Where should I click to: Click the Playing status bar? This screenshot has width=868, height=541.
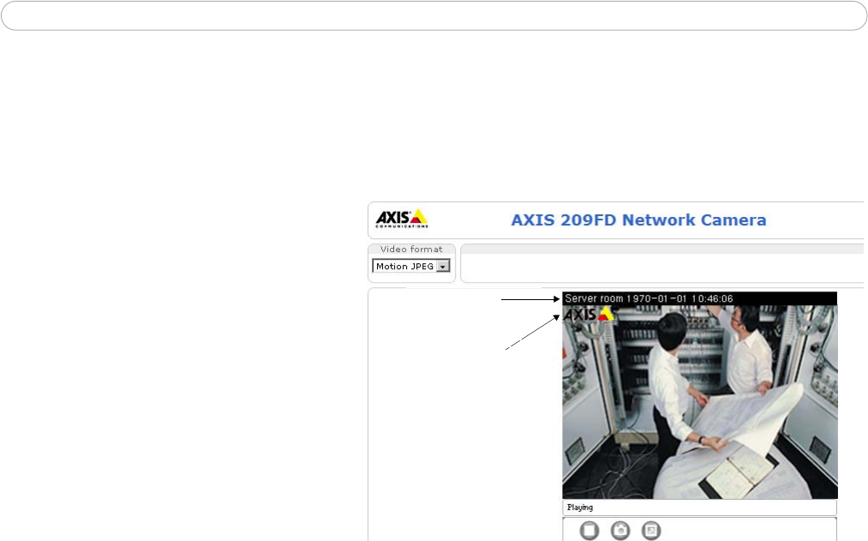click(698, 508)
